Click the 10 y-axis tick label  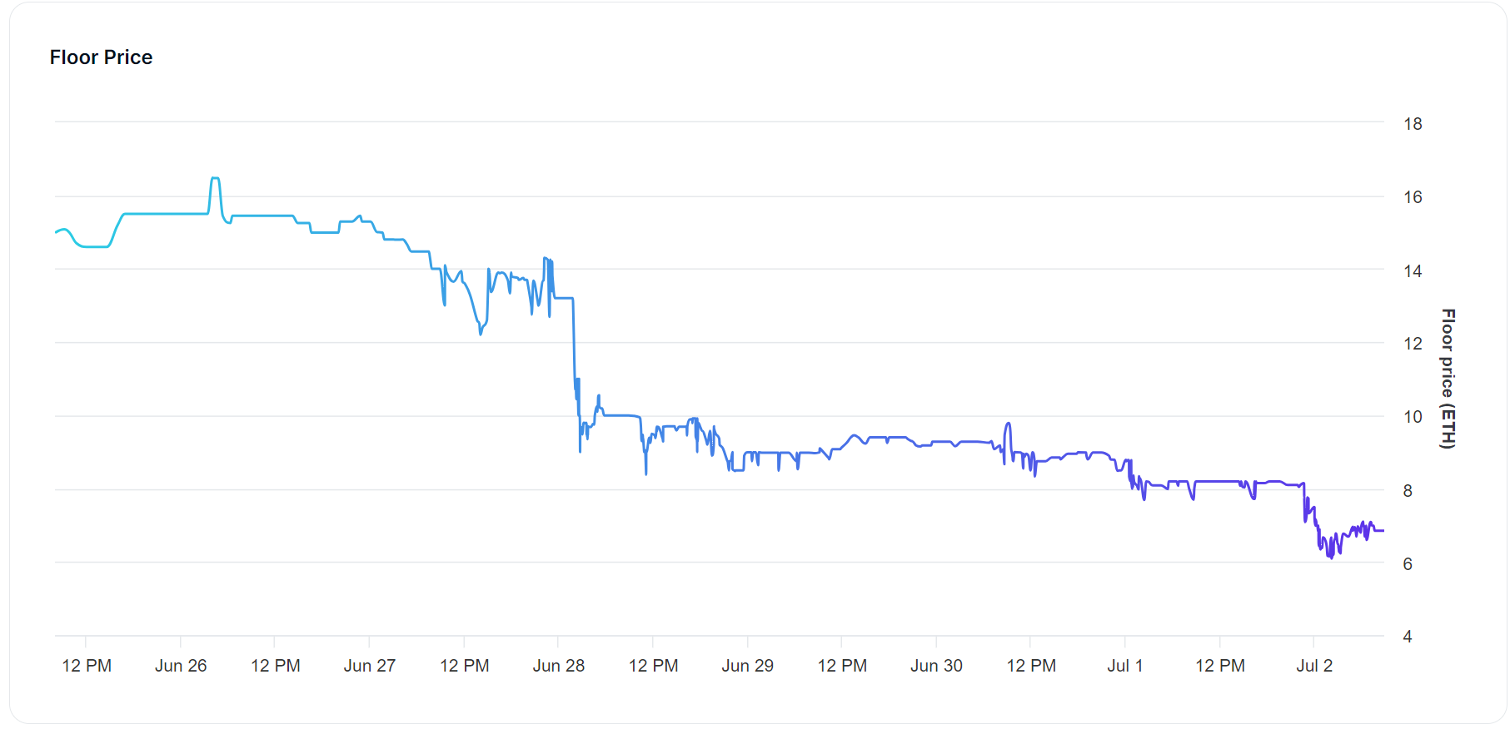click(1413, 417)
